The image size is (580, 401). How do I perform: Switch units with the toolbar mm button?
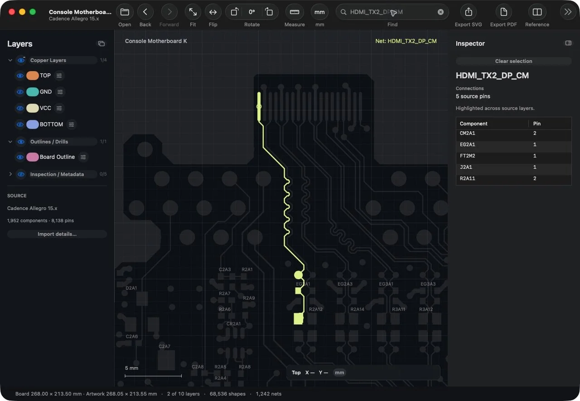[319, 12]
